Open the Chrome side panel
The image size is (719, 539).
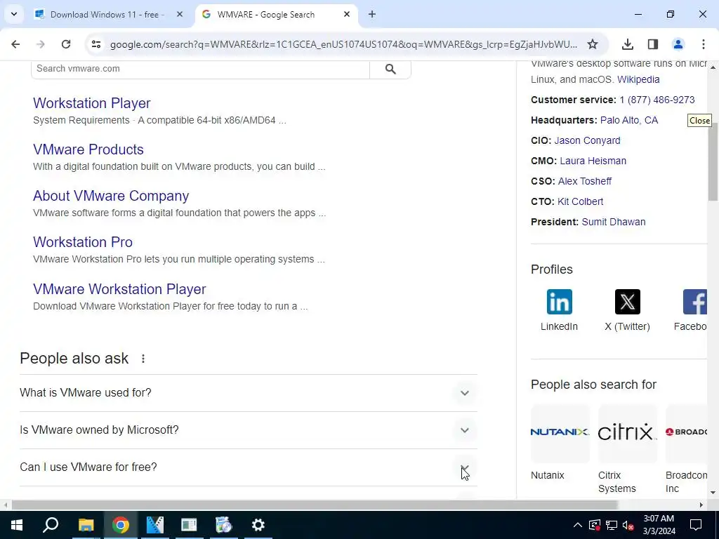(x=652, y=44)
